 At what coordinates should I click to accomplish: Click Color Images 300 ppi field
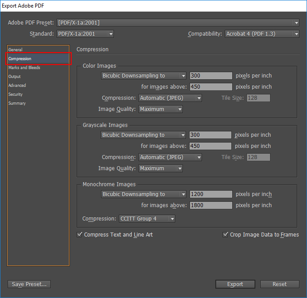211,76
